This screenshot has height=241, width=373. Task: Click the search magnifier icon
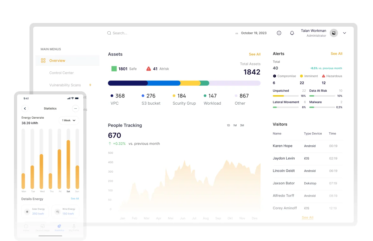[x=109, y=33]
